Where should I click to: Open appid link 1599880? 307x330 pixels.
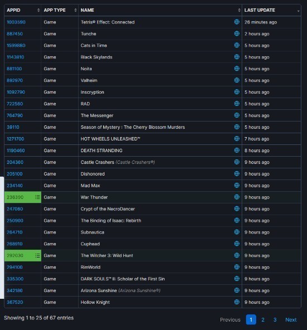[x=16, y=46]
